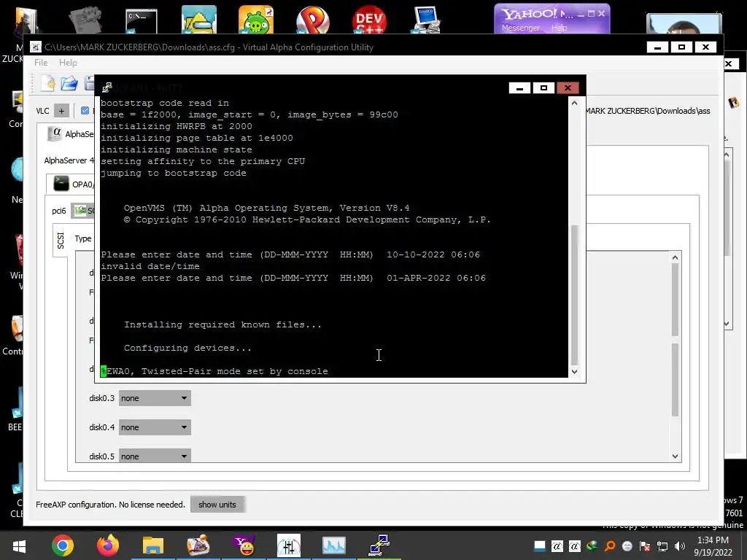Open the Virtual Alpha Configuration taskbar icon
The image size is (747, 560).
tap(289, 545)
